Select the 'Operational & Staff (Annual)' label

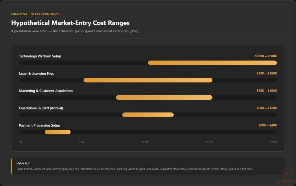point(41,108)
